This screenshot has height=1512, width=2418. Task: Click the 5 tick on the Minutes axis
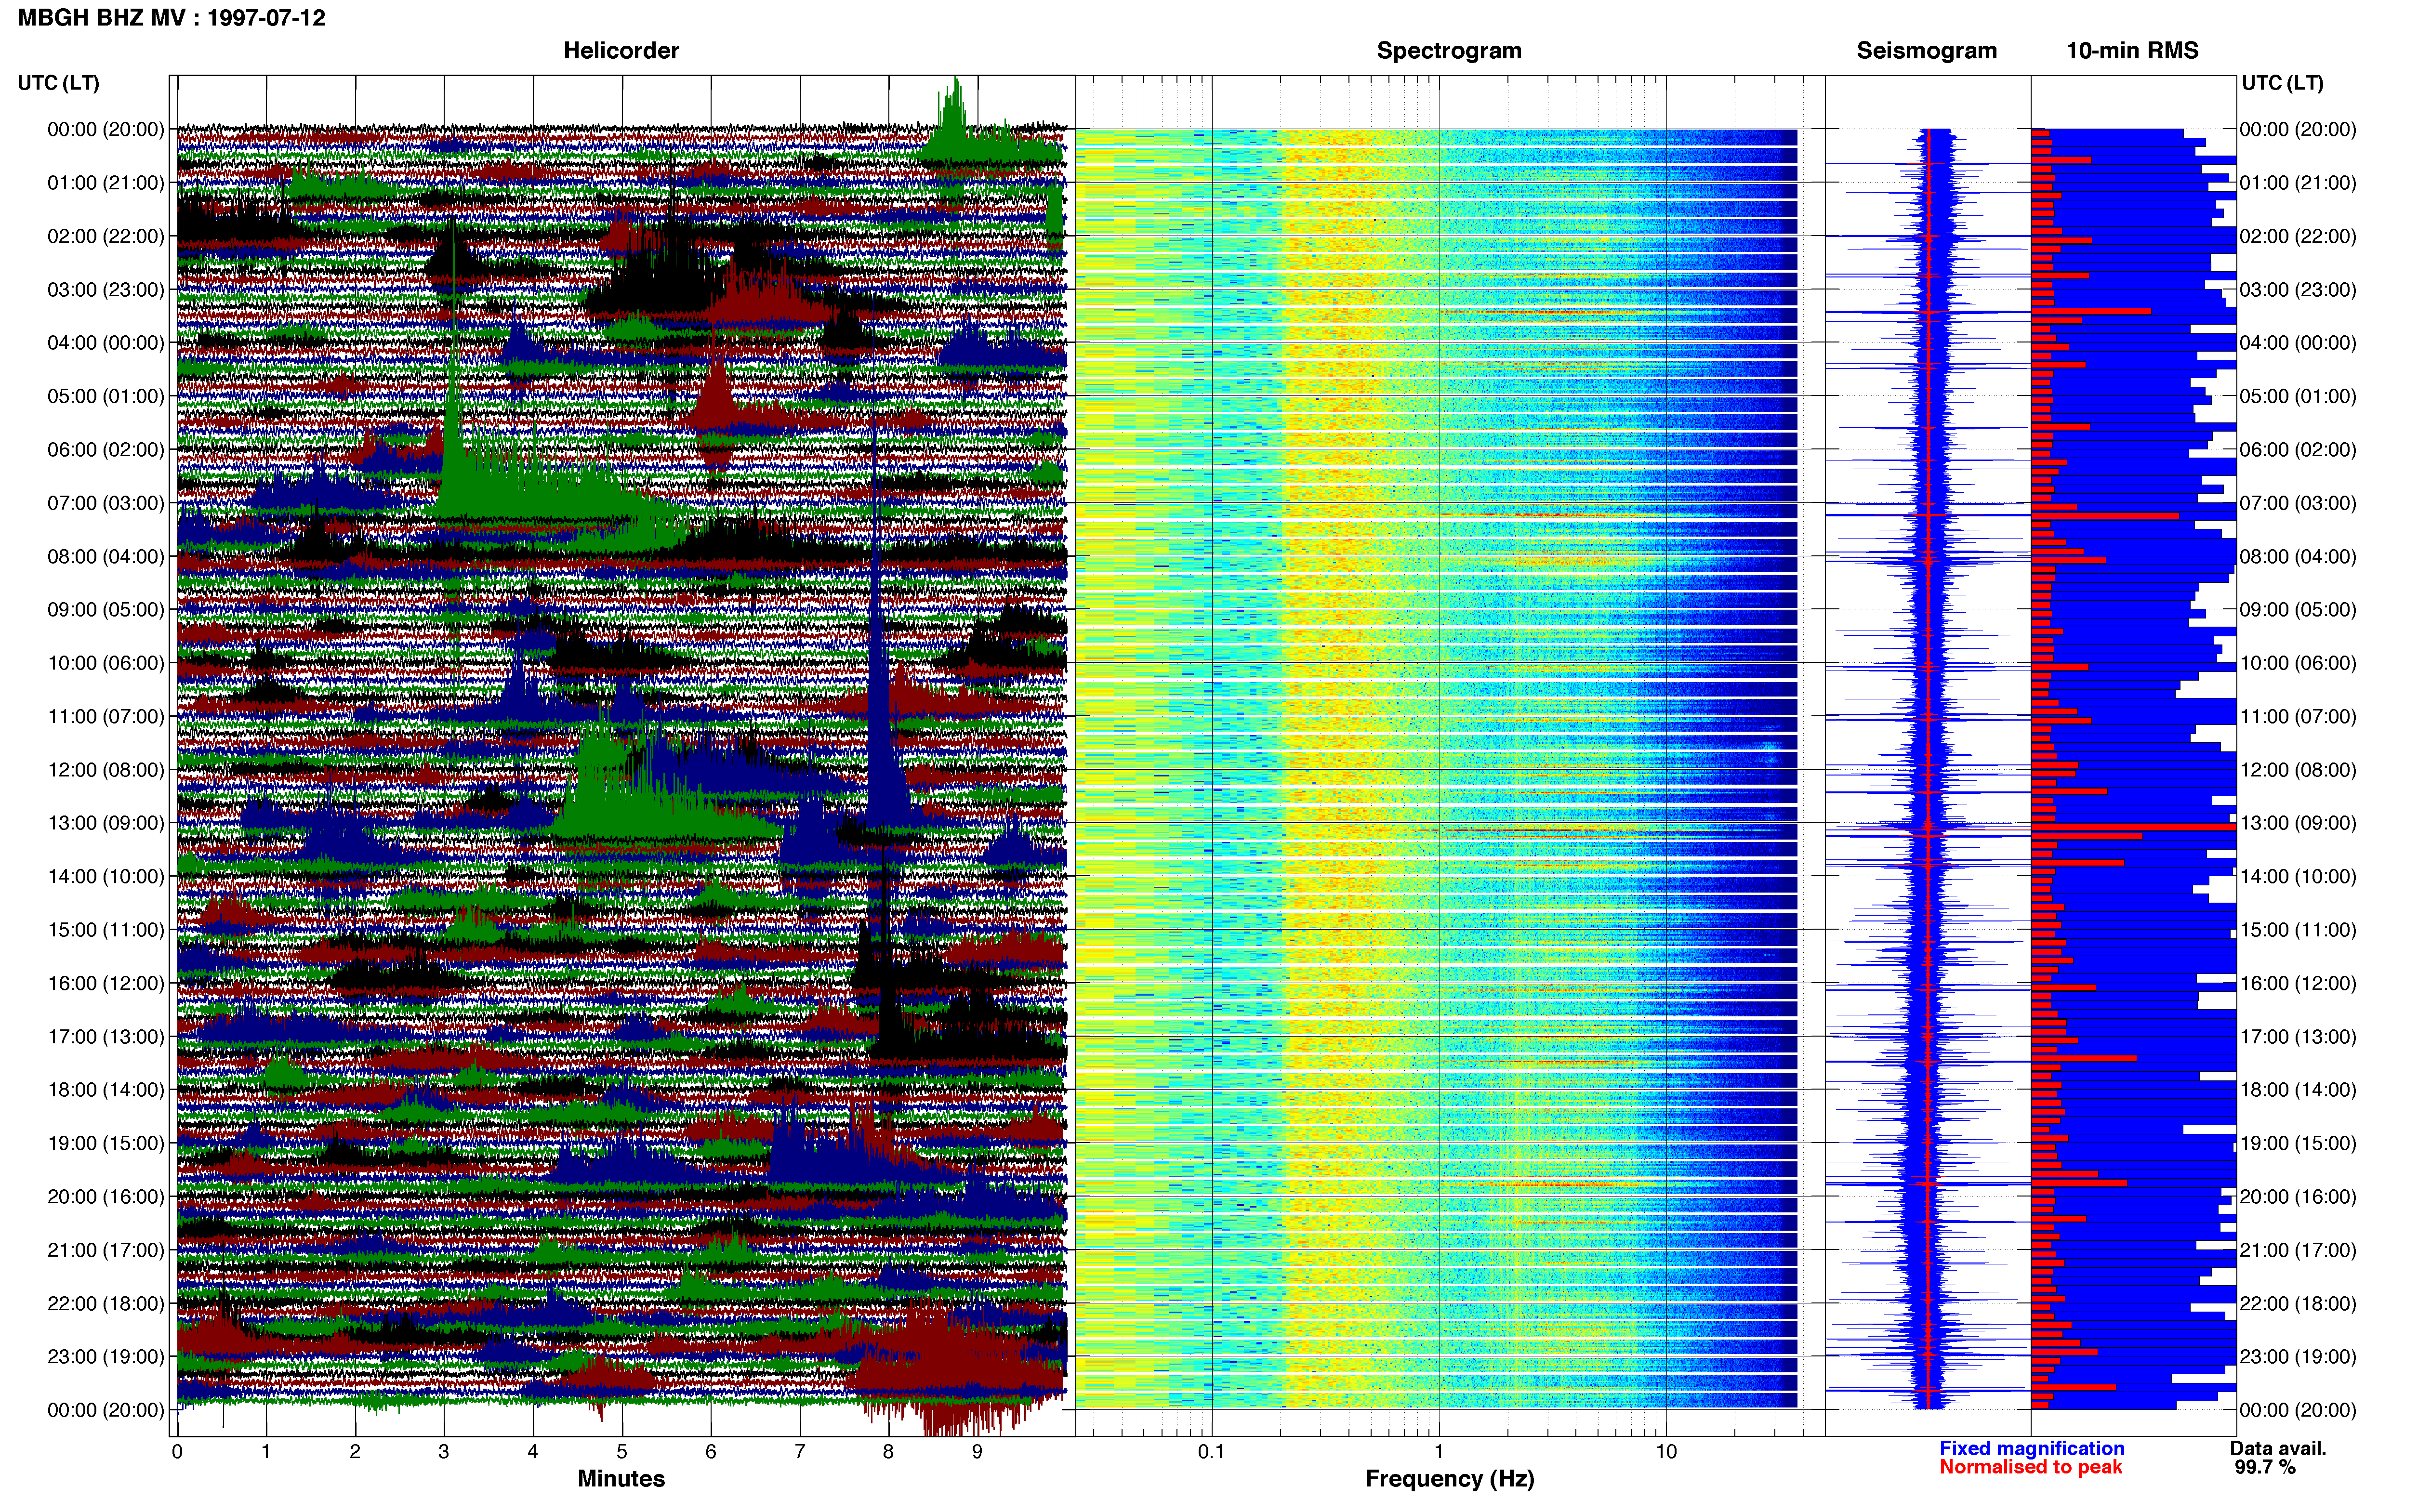[622, 1452]
